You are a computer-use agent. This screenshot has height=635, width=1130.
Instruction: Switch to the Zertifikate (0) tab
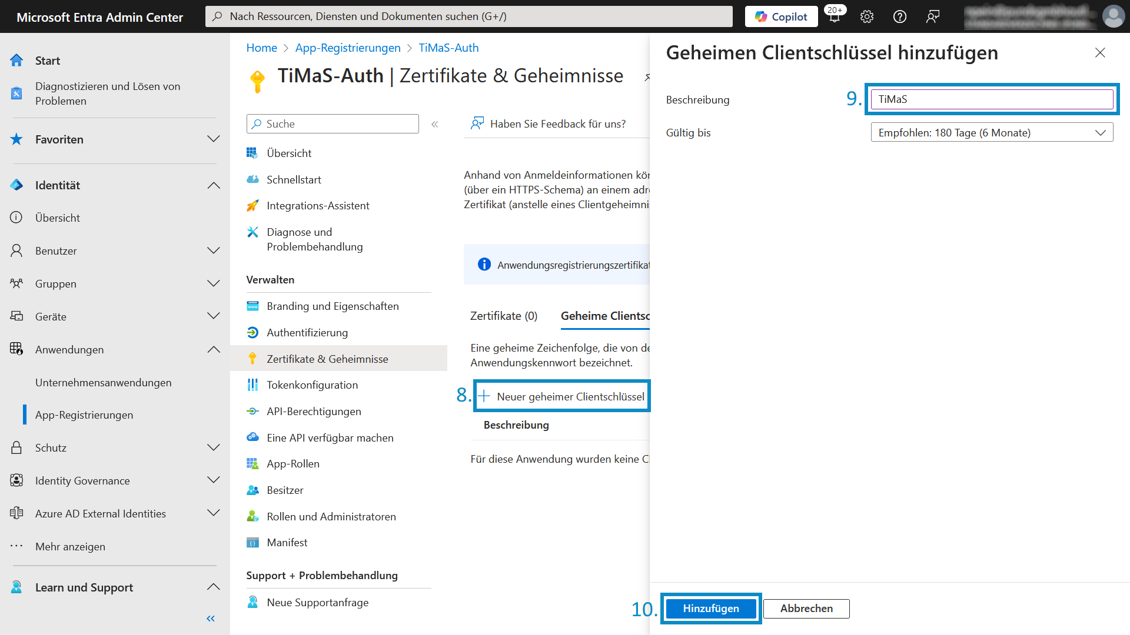point(504,316)
